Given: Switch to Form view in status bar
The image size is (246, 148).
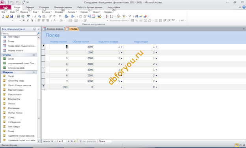Looking at the screenshot, I should 237,145.
